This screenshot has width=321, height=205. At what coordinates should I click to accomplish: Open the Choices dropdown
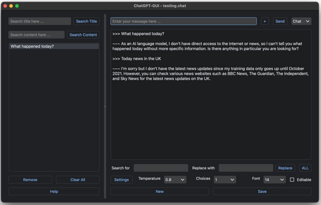(x=225, y=180)
